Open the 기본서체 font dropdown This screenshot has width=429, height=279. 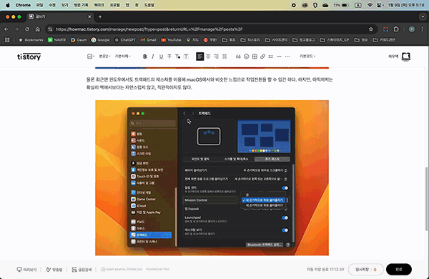pos(122,57)
